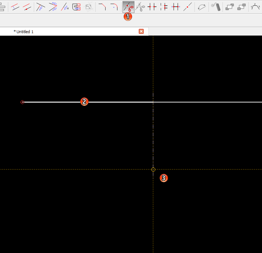262x253 pixels.
Task: Activate the Divide tool with red dot
Action: (x=188, y=7)
